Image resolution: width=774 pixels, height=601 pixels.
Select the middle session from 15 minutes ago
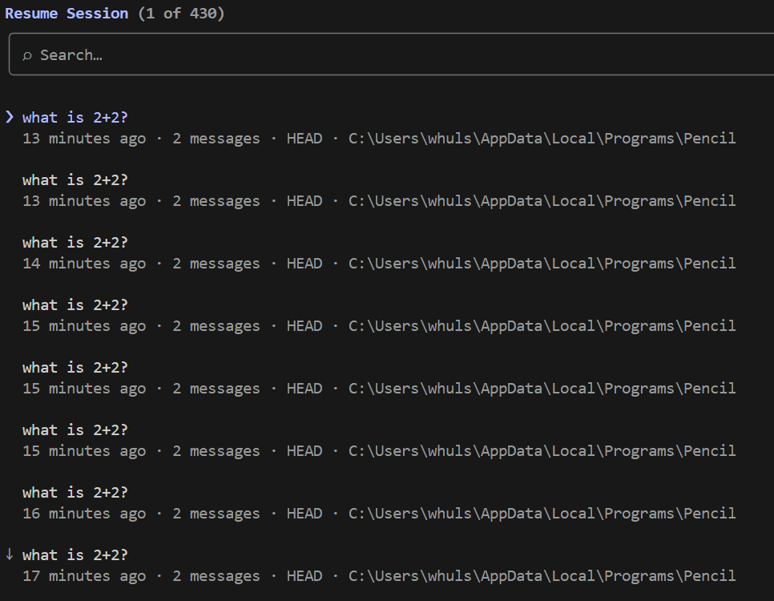[75, 368]
